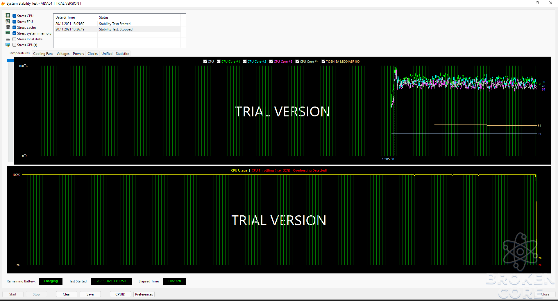Open the Statistics tab

pos(123,54)
